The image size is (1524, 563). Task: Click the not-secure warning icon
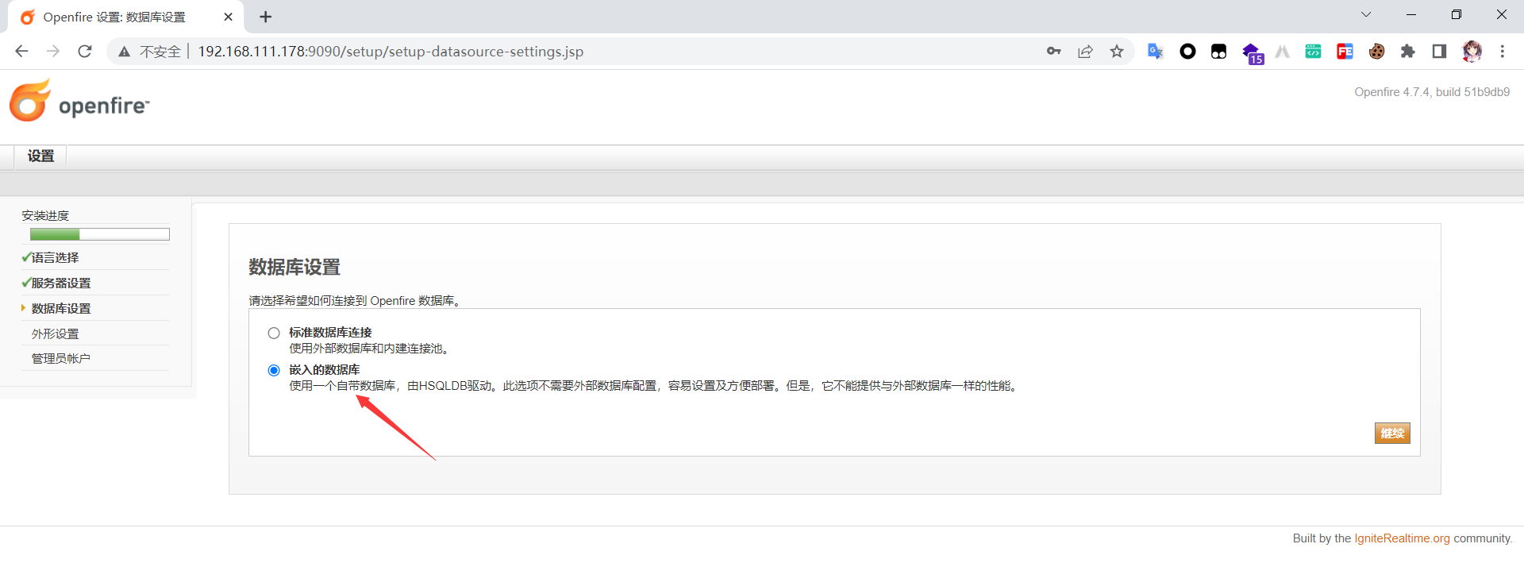coord(124,52)
